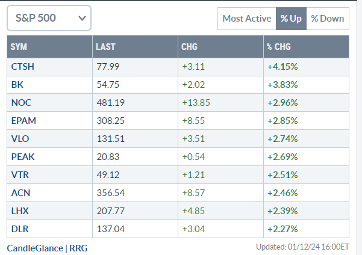Show the % Down list

(x=328, y=18)
